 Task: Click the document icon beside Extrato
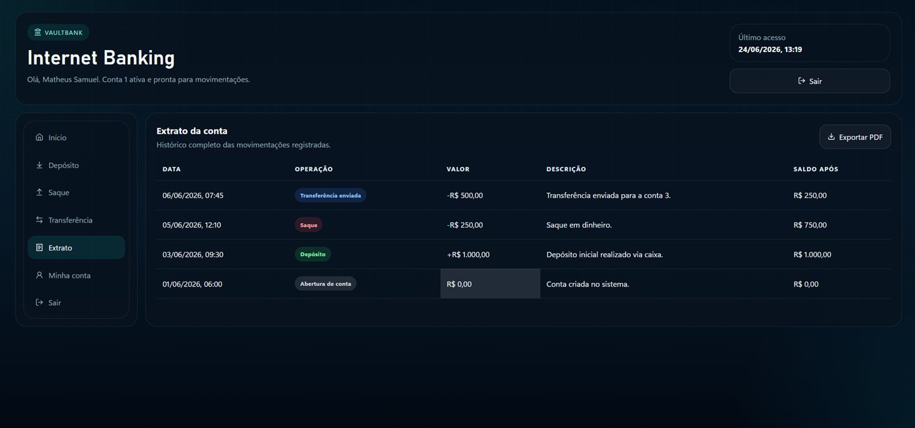39,247
